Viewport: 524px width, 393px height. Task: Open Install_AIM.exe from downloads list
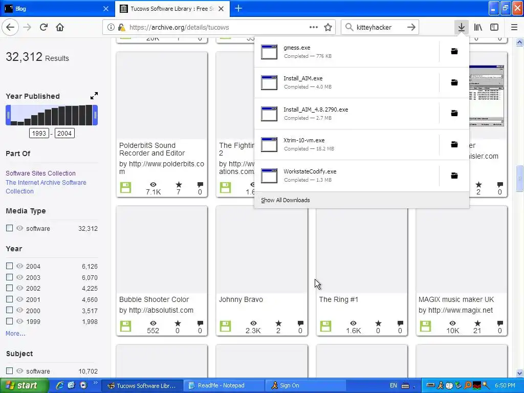(x=346, y=82)
